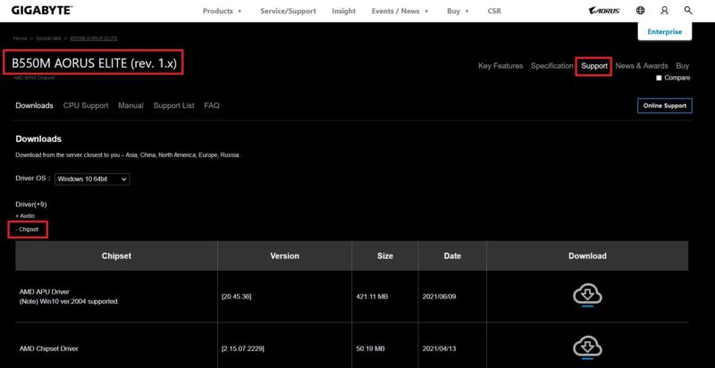The image size is (715, 368).
Task: Click the Enterprise button
Action: (664, 31)
